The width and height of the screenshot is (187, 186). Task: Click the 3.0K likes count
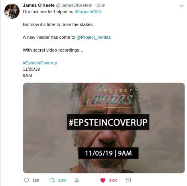[x=113, y=180]
